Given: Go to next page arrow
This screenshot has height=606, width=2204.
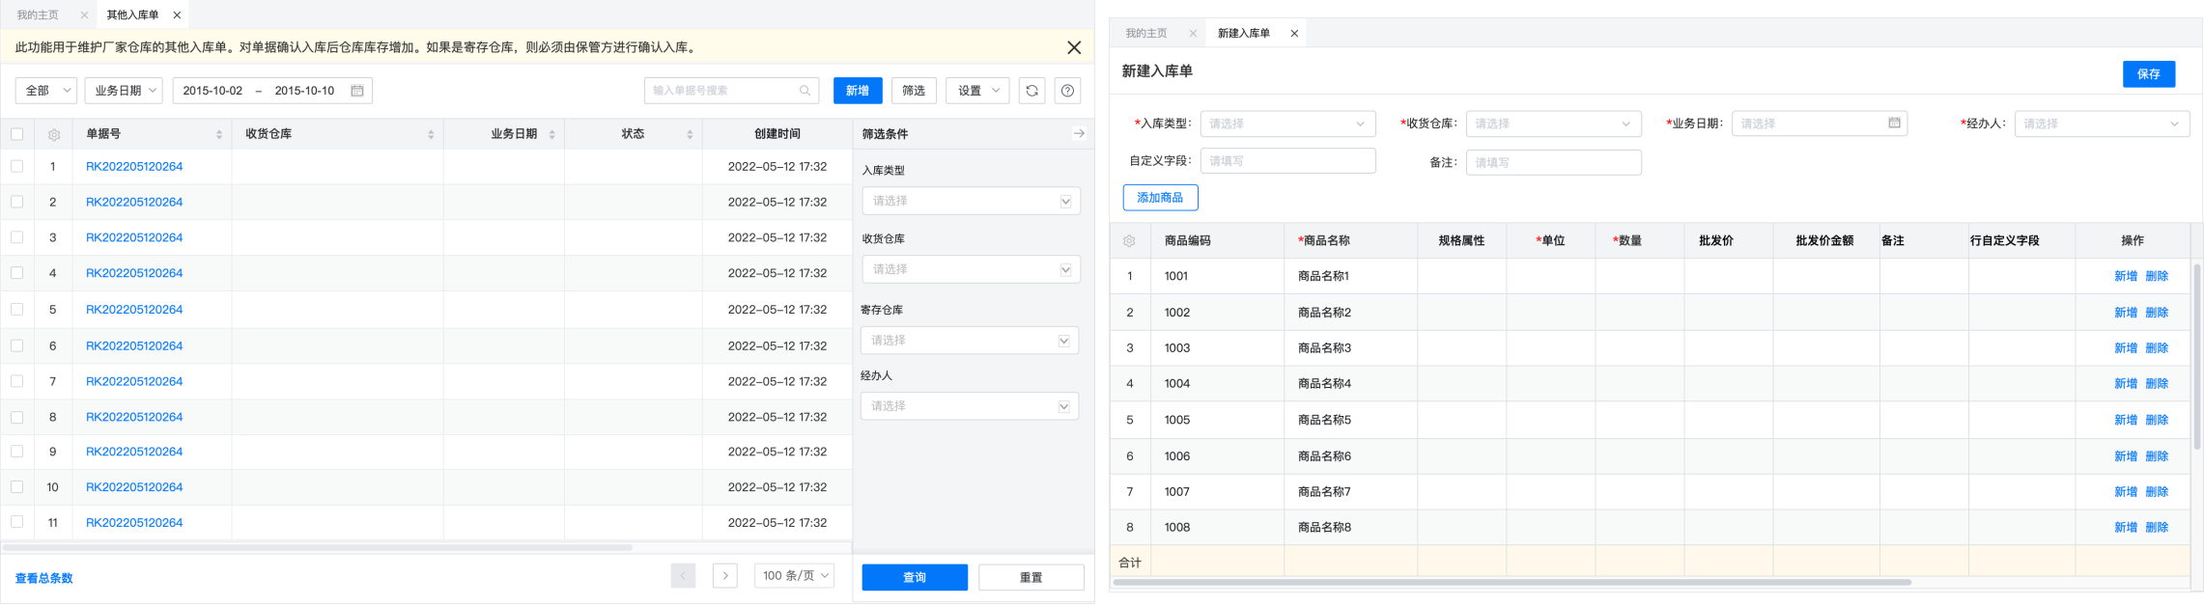Looking at the screenshot, I should (725, 576).
